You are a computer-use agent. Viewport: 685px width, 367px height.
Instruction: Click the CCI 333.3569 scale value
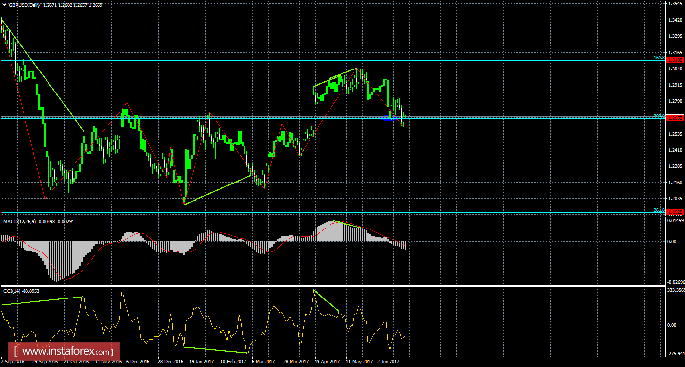[676, 290]
